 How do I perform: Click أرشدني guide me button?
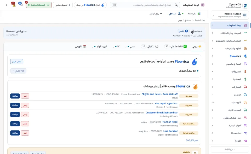[x=184, y=31]
